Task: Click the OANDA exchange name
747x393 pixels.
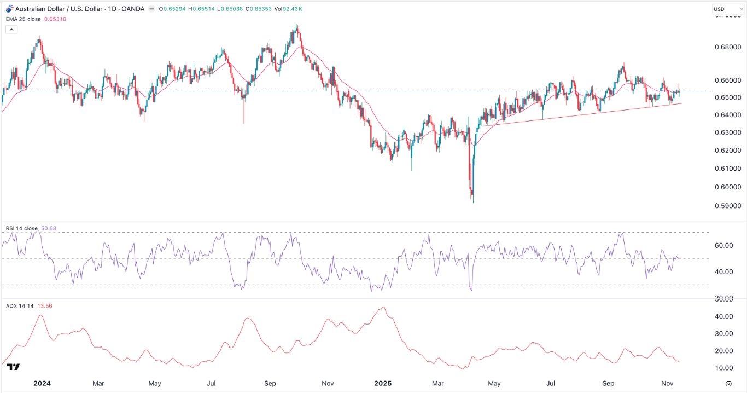Action: point(133,9)
